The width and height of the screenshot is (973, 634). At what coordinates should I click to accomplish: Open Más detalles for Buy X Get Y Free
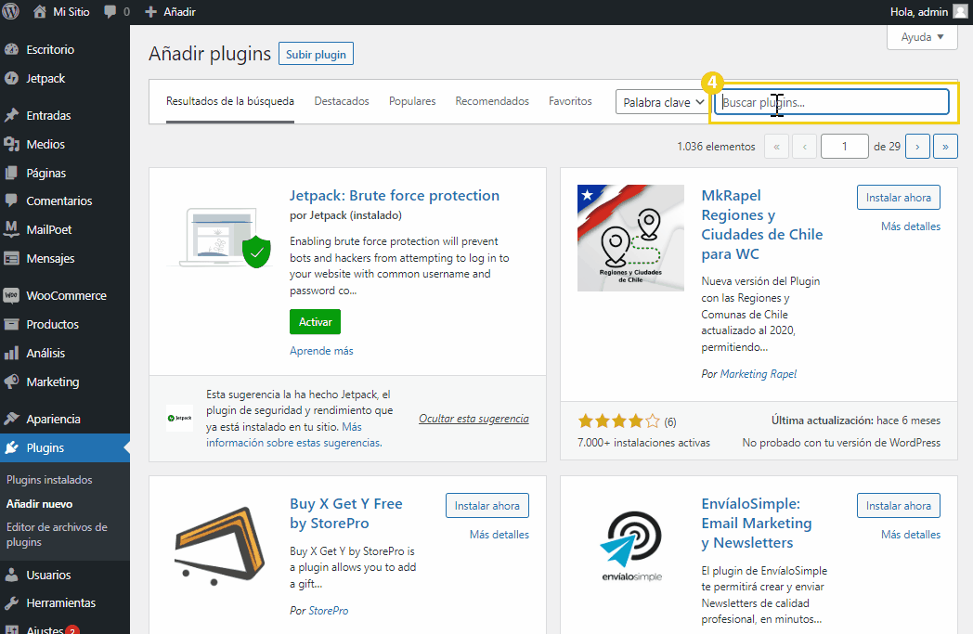coord(499,534)
